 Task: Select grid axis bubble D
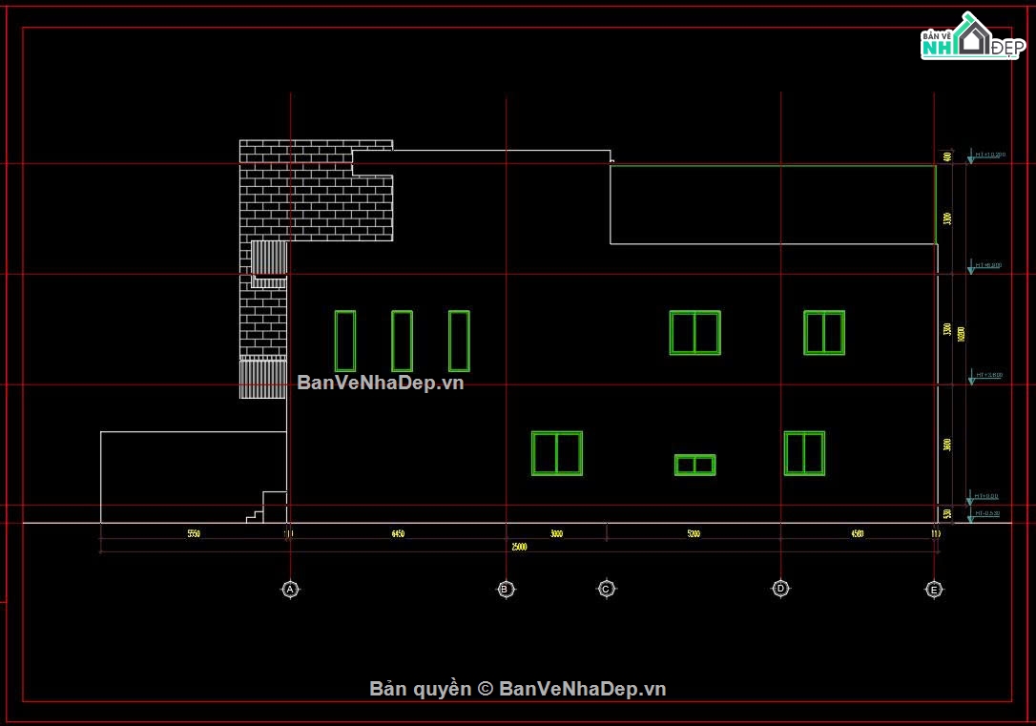(780, 588)
